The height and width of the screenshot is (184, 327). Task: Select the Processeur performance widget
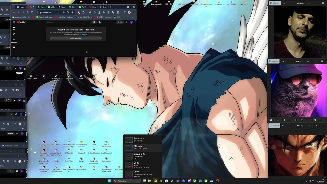pyautogui.click(x=143, y=140)
